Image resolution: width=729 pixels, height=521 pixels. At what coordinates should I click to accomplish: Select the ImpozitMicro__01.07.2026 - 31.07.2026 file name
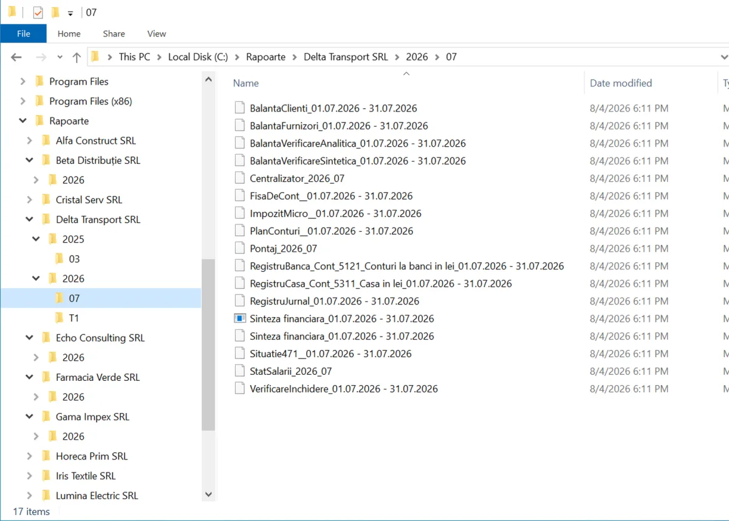click(x=335, y=213)
